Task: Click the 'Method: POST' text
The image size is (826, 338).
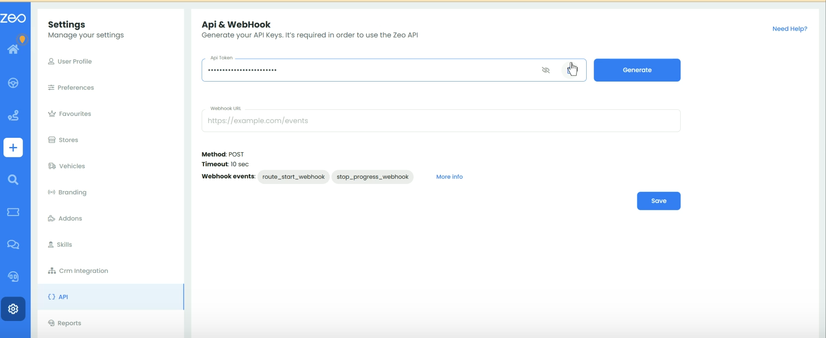Action: 223,154
